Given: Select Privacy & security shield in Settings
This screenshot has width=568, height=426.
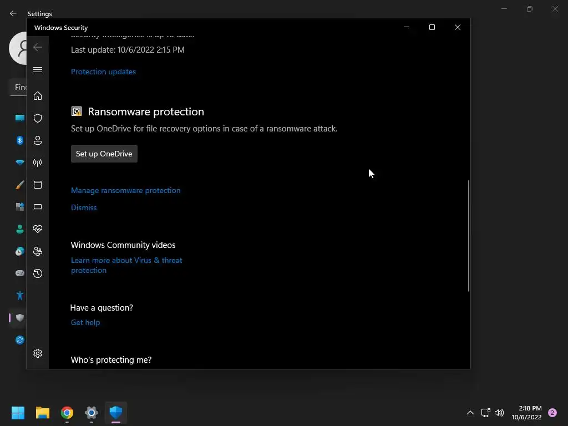Looking at the screenshot, I should [x=20, y=318].
